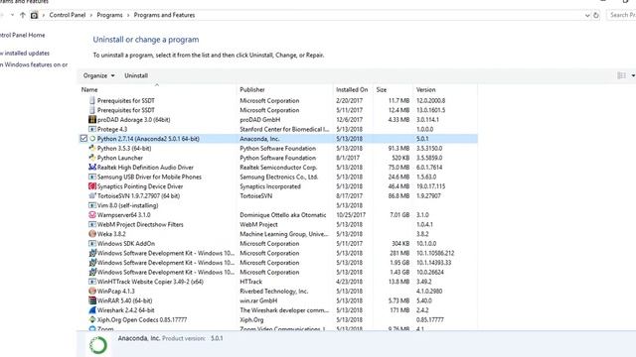Viewport: 636px width, 357px height.
Task: Click the Search Programs input field
Action: [x=621, y=15]
